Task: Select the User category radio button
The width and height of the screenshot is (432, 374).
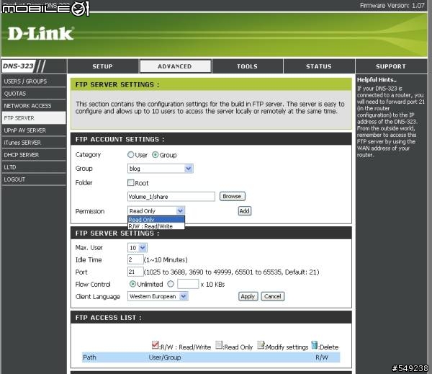Action: click(x=130, y=155)
